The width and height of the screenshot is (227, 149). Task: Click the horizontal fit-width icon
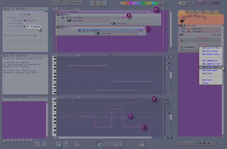(x=142, y=144)
